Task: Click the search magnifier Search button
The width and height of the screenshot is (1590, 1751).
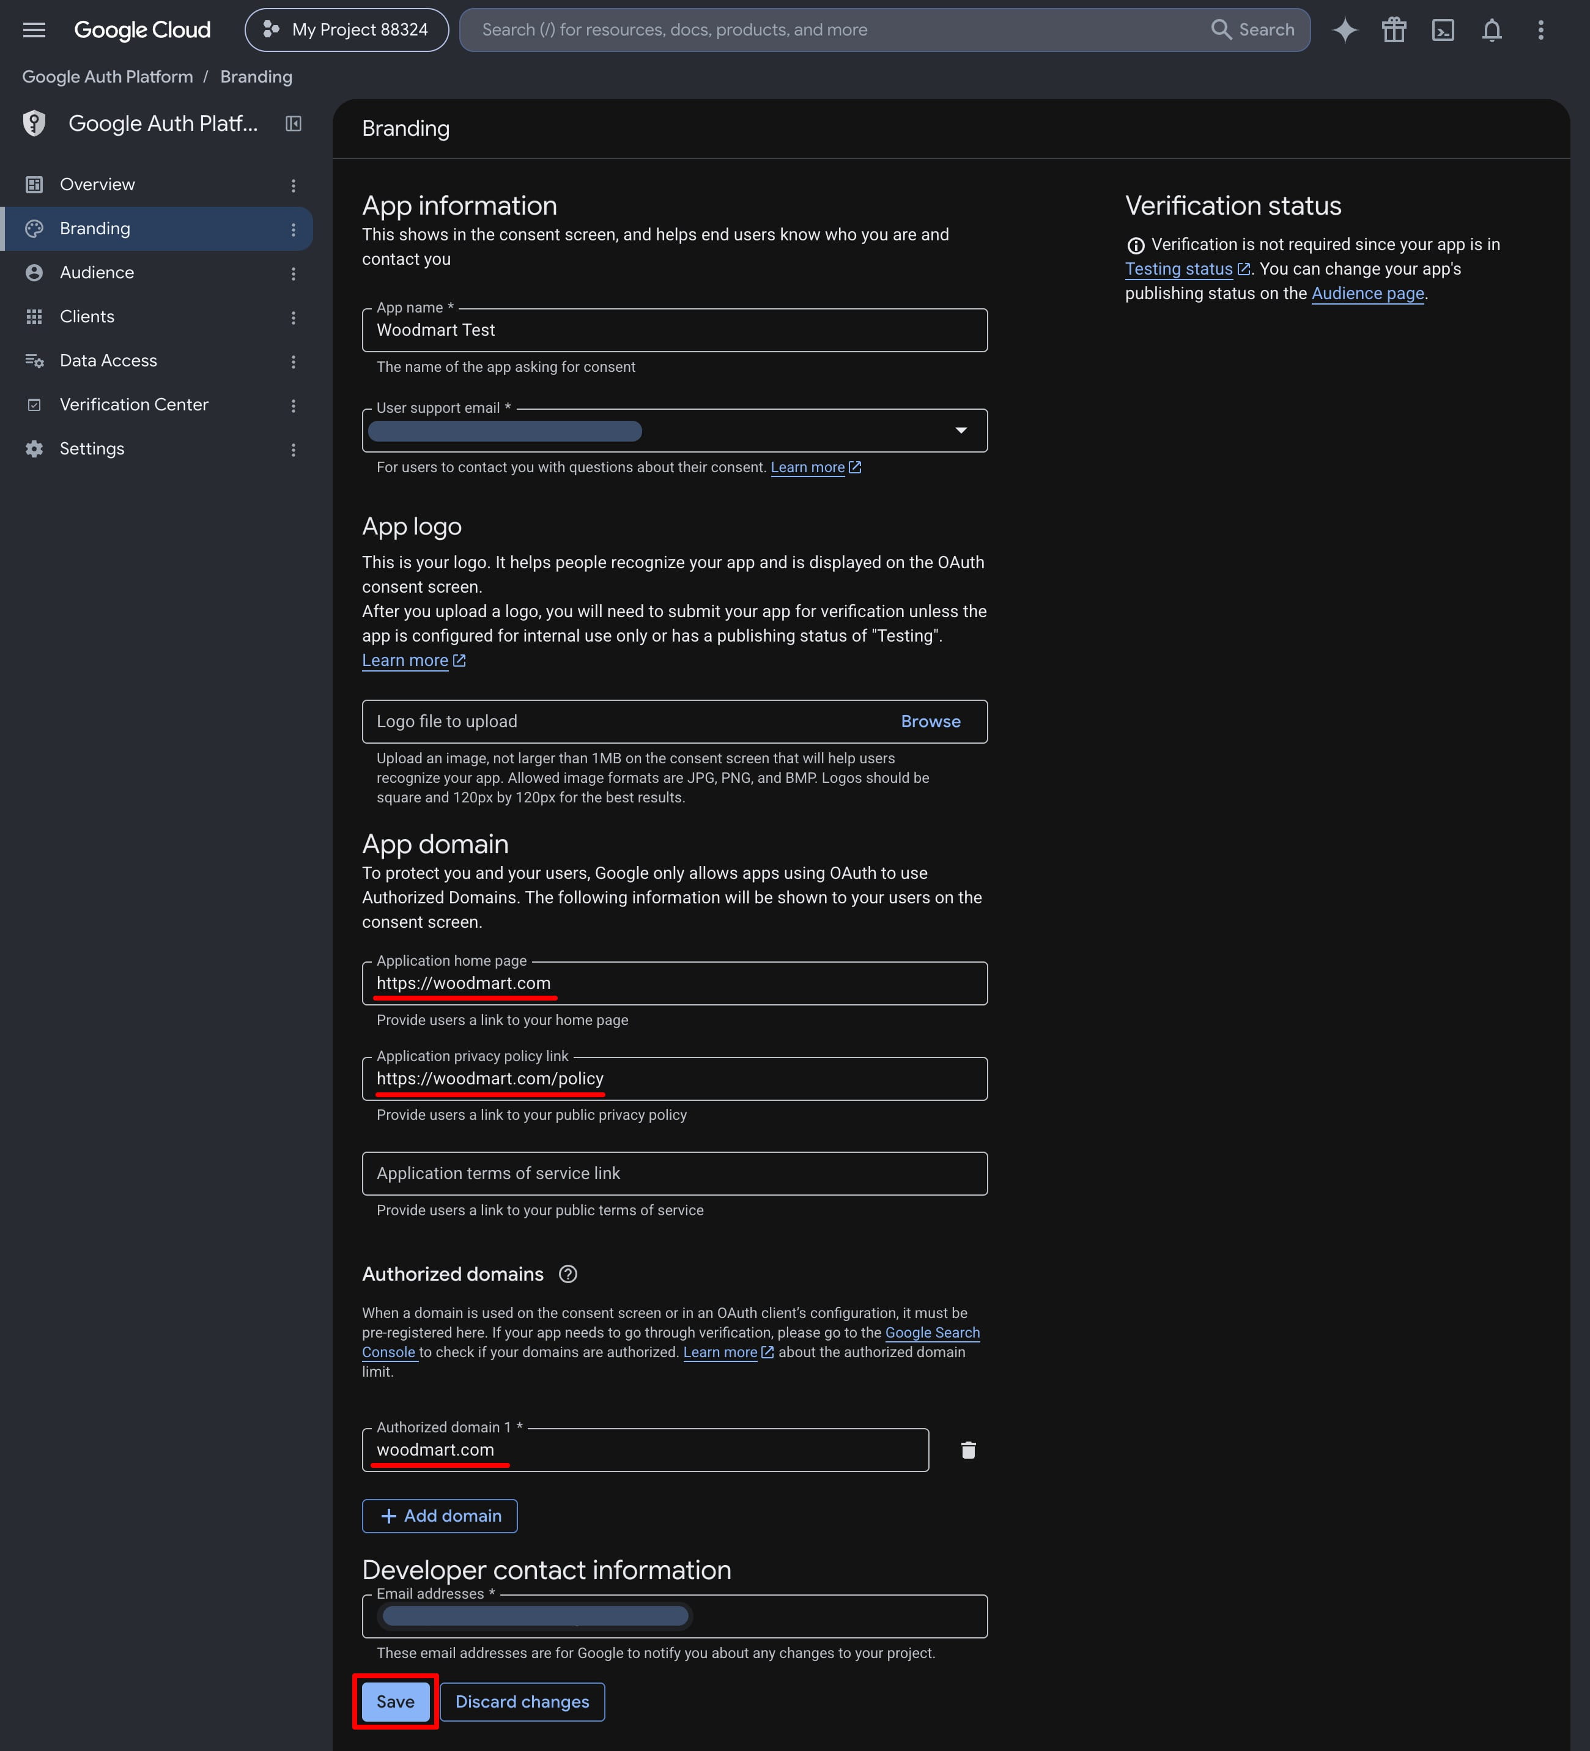Action: (x=1252, y=29)
